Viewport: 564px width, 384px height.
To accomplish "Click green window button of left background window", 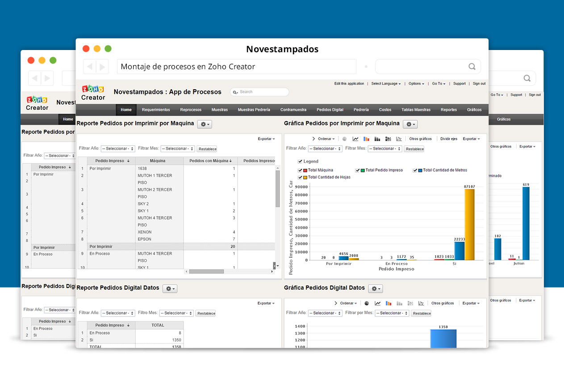I will pos(53,60).
